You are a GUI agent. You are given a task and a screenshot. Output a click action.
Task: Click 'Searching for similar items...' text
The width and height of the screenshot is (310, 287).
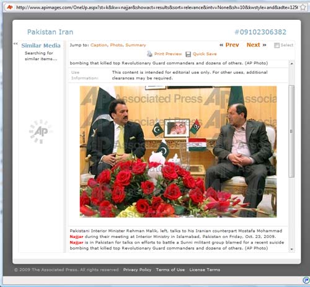coord(41,56)
